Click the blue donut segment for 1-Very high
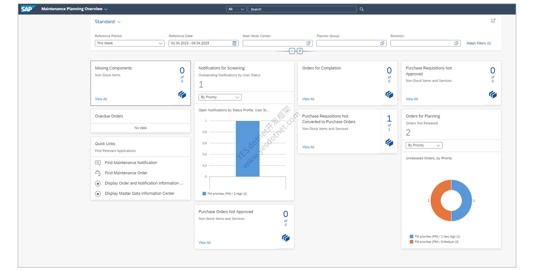The image size is (533, 271). pyautogui.click(x=466, y=201)
